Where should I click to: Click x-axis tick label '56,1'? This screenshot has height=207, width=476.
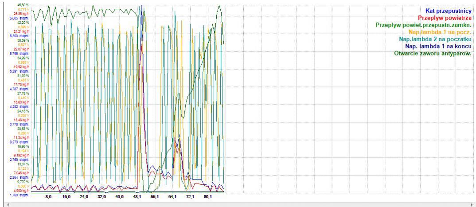pyautogui.click(x=155, y=197)
